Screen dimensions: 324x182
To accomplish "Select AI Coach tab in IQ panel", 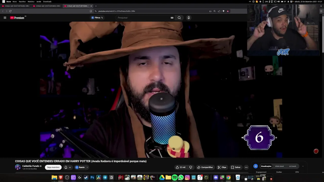I will click(x=293, y=166).
